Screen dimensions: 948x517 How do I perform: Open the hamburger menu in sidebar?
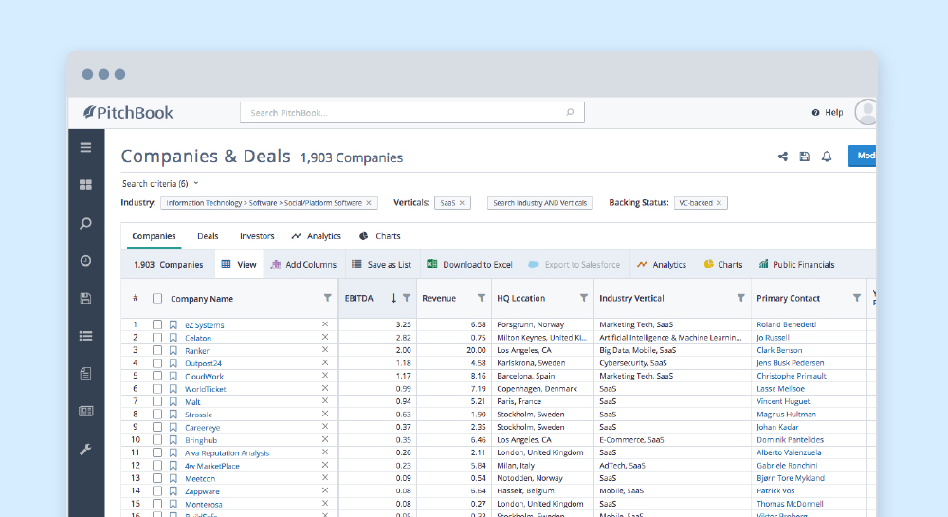pos(86,148)
